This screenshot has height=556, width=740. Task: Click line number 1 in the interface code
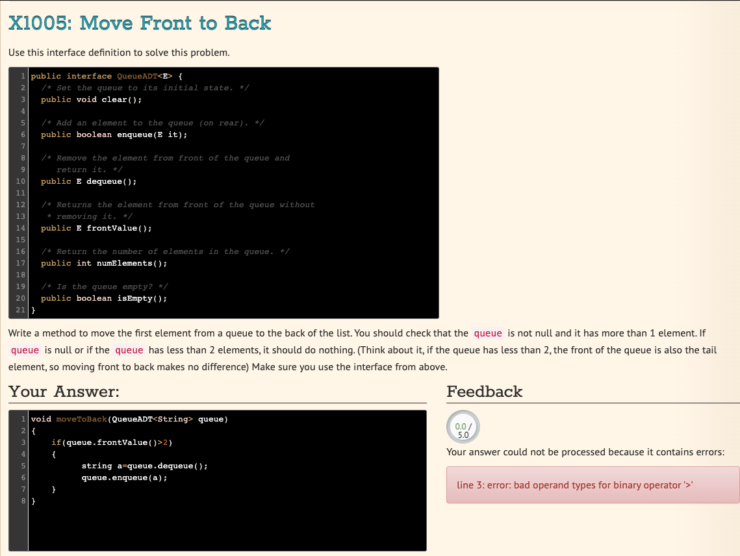23,76
